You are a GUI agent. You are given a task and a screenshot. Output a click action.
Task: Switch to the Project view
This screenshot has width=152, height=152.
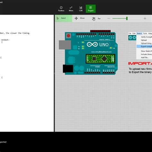tap(91, 9)
